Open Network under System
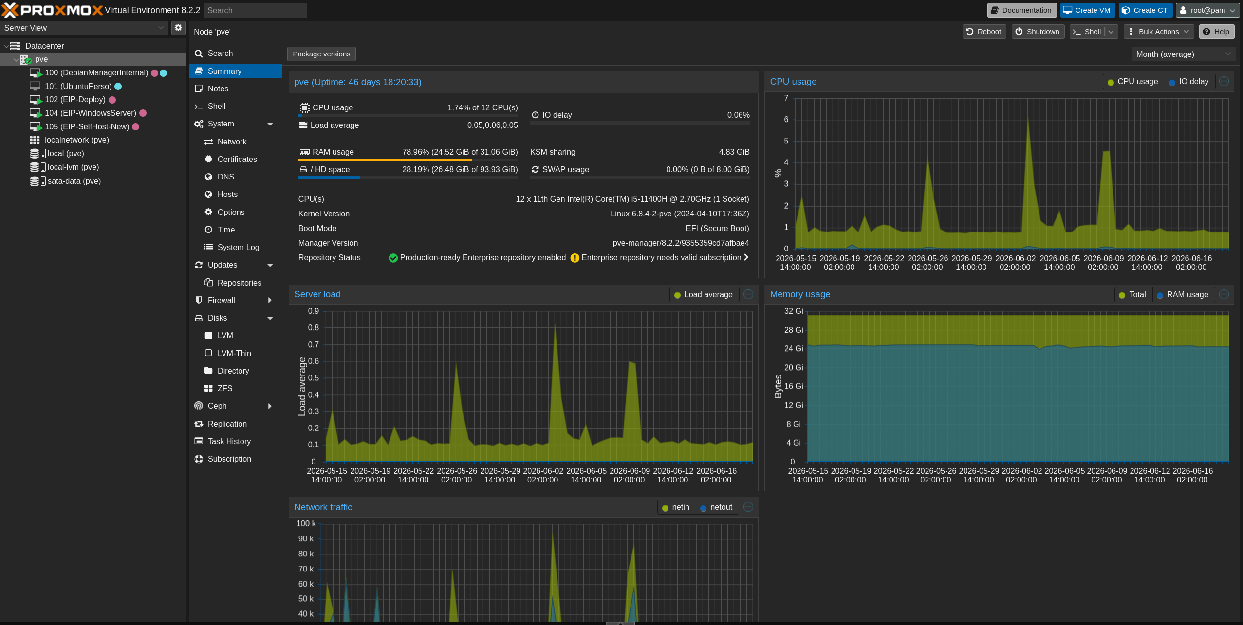This screenshot has width=1243, height=625. tap(235, 142)
